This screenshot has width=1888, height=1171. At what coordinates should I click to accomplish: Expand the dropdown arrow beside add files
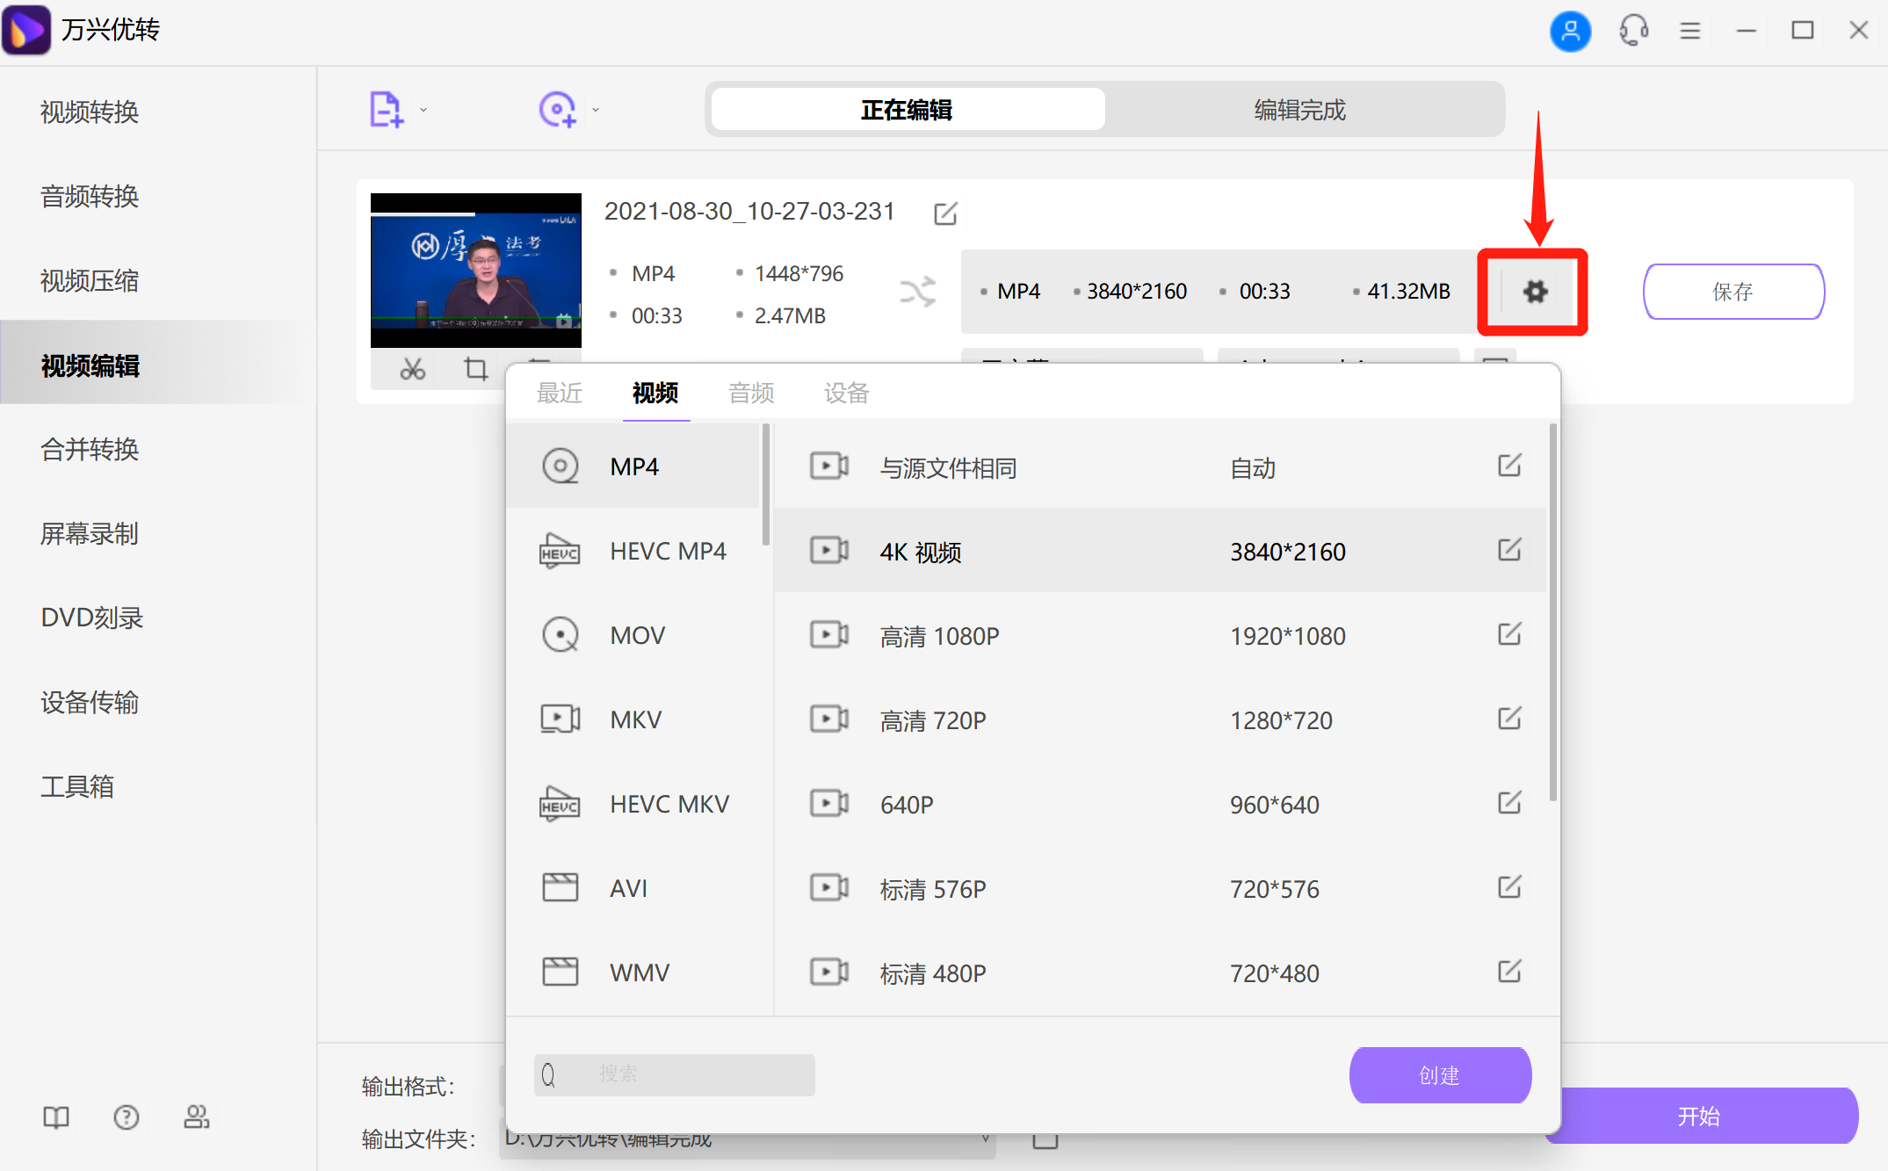423,110
